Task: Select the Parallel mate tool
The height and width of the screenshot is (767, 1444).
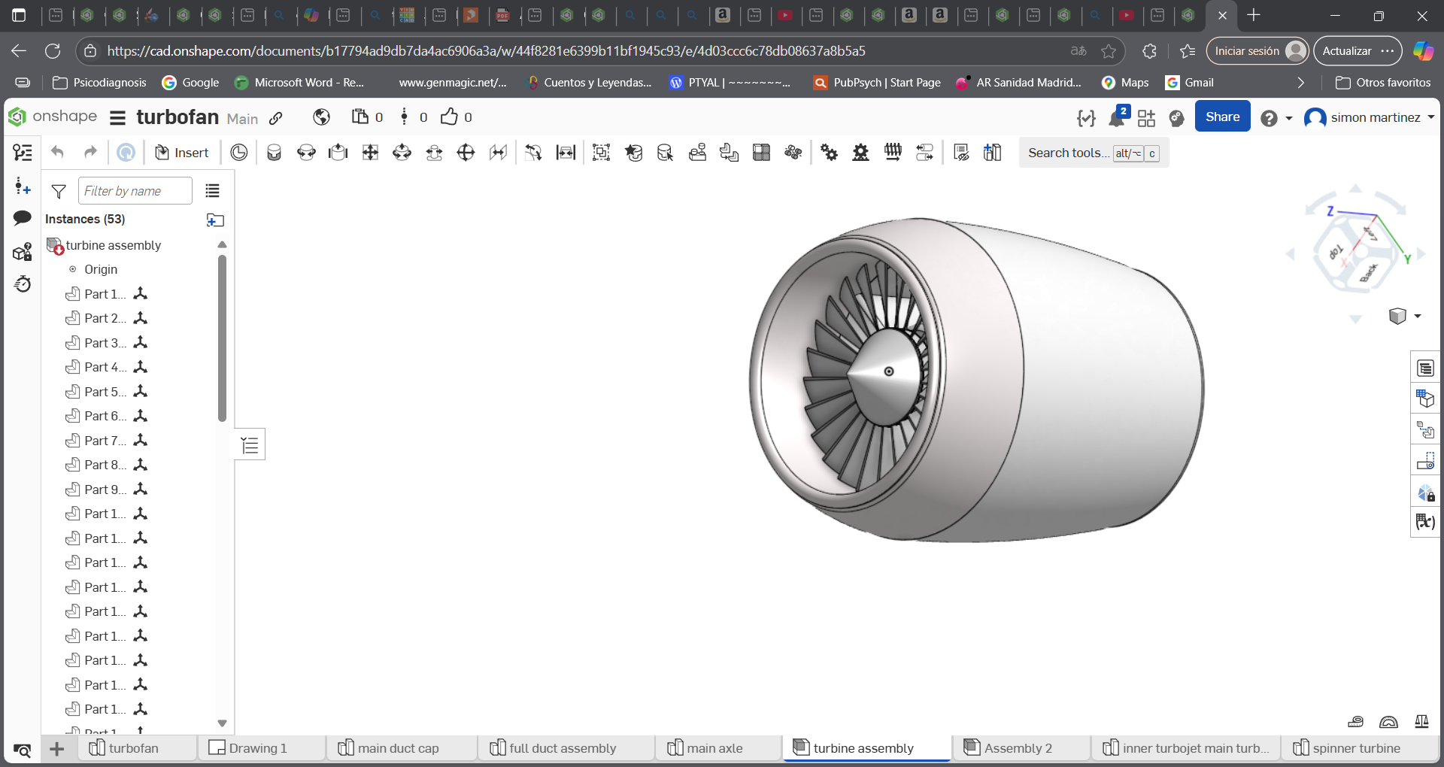Action: click(x=498, y=153)
